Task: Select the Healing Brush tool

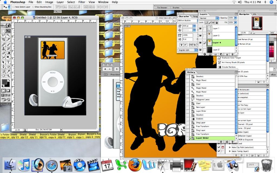Action: tap(3, 44)
